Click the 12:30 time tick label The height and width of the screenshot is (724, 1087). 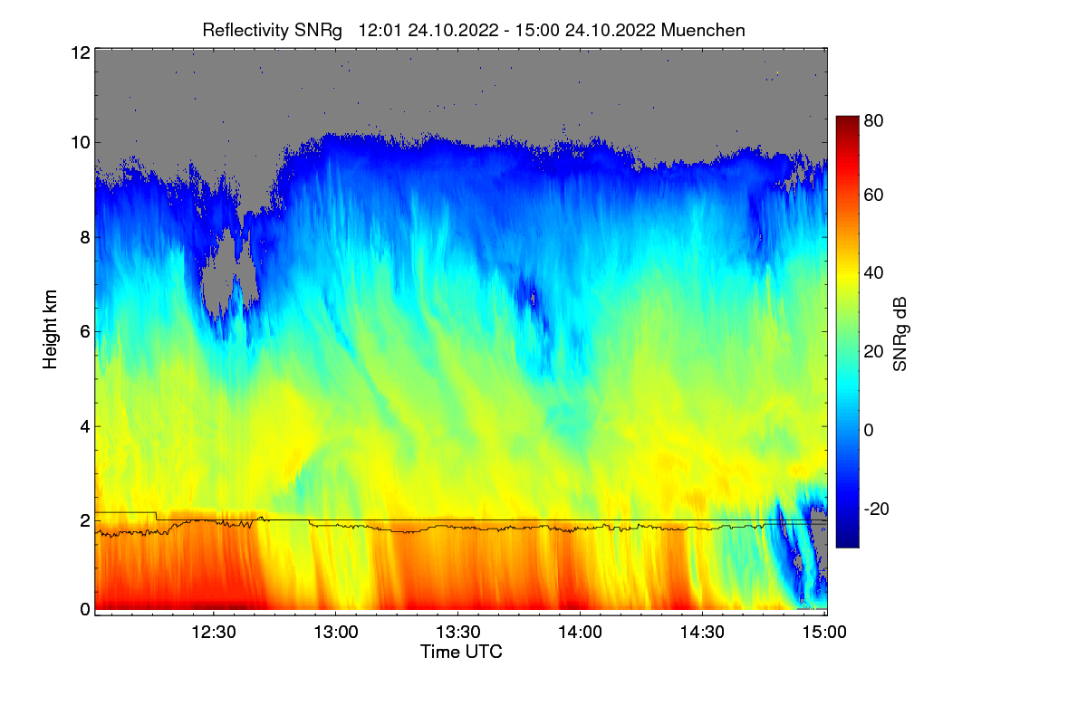click(x=214, y=633)
